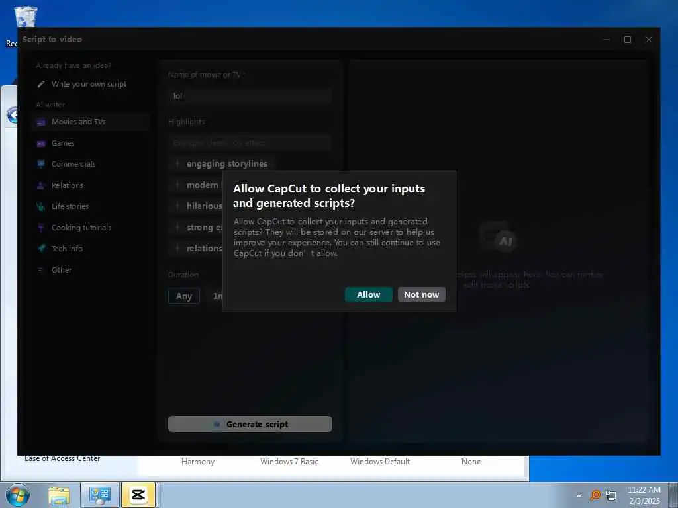Screen dimensions: 678x508
Task: Select the Games category
Action: click(63, 143)
